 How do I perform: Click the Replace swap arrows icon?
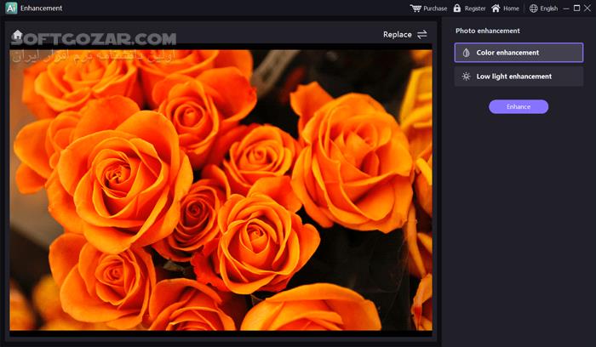coord(422,35)
